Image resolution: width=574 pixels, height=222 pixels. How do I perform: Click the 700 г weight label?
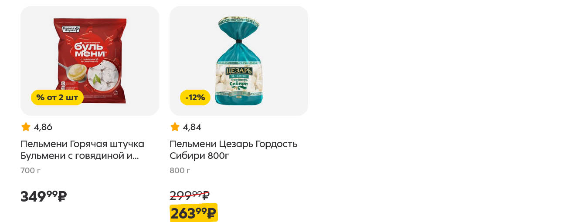pyautogui.click(x=31, y=171)
